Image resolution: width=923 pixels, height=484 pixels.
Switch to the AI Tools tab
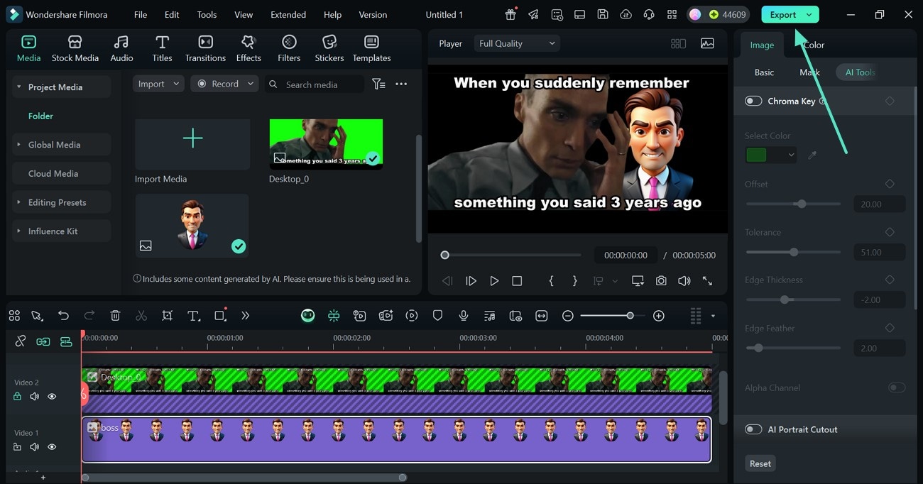click(860, 72)
